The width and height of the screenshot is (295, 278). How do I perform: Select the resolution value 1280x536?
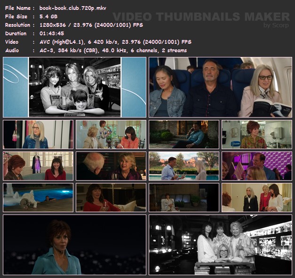53,25
